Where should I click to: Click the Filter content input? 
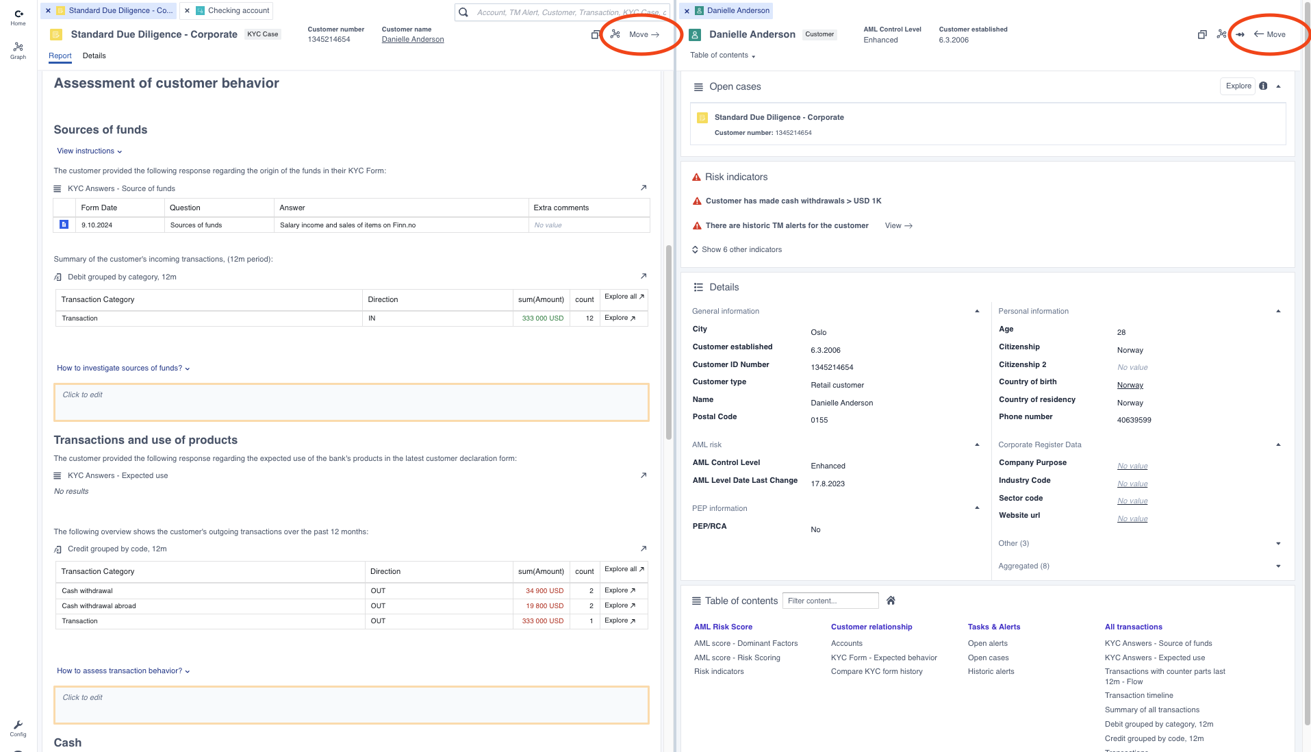pyautogui.click(x=830, y=601)
